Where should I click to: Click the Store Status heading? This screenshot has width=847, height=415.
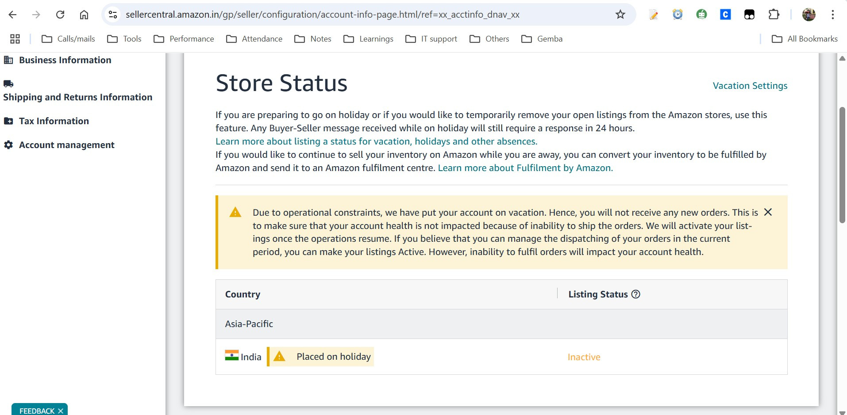[281, 83]
